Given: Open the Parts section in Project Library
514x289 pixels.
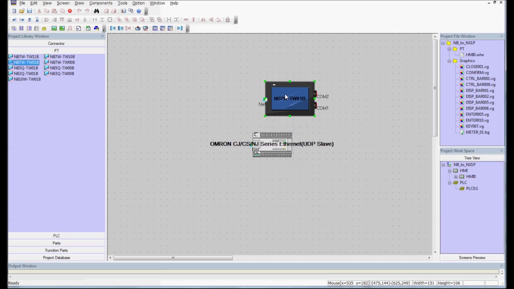Looking at the screenshot, I should [56, 243].
